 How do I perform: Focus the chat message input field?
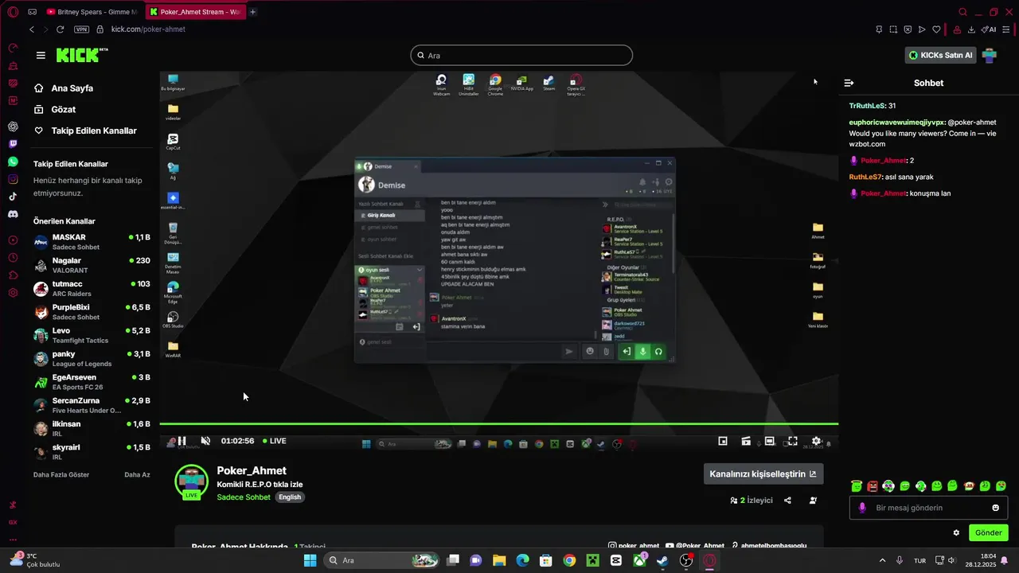928,508
